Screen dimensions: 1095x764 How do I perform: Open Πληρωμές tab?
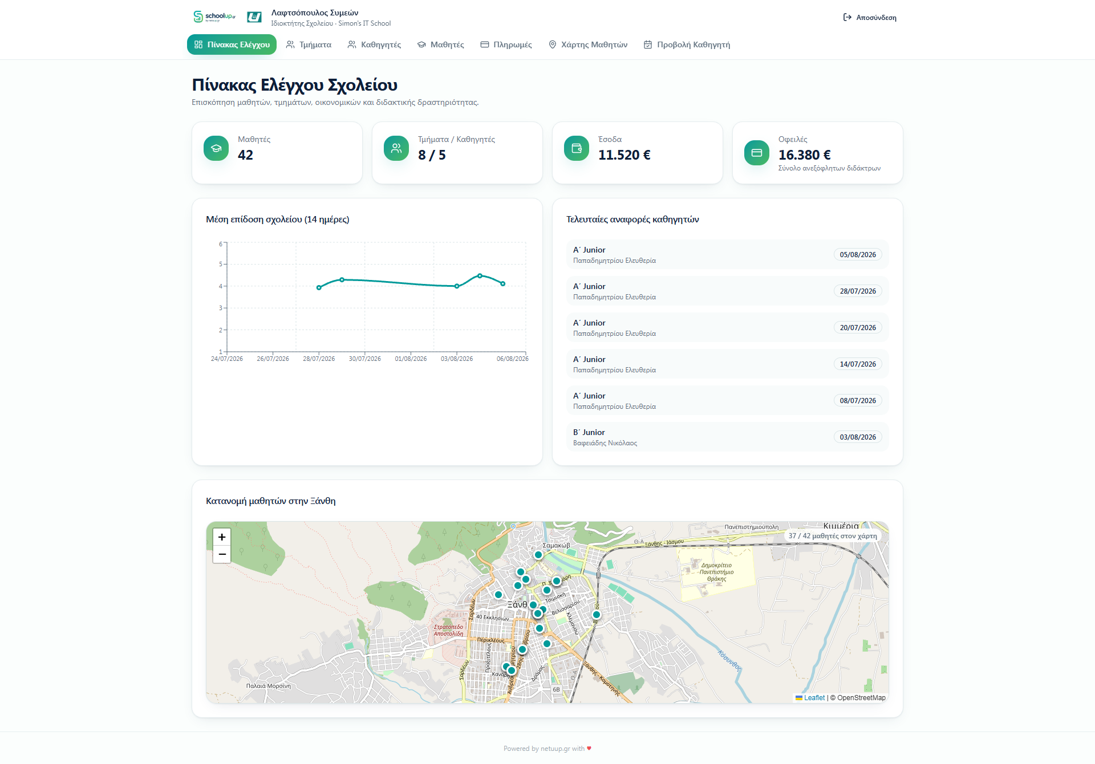(506, 44)
